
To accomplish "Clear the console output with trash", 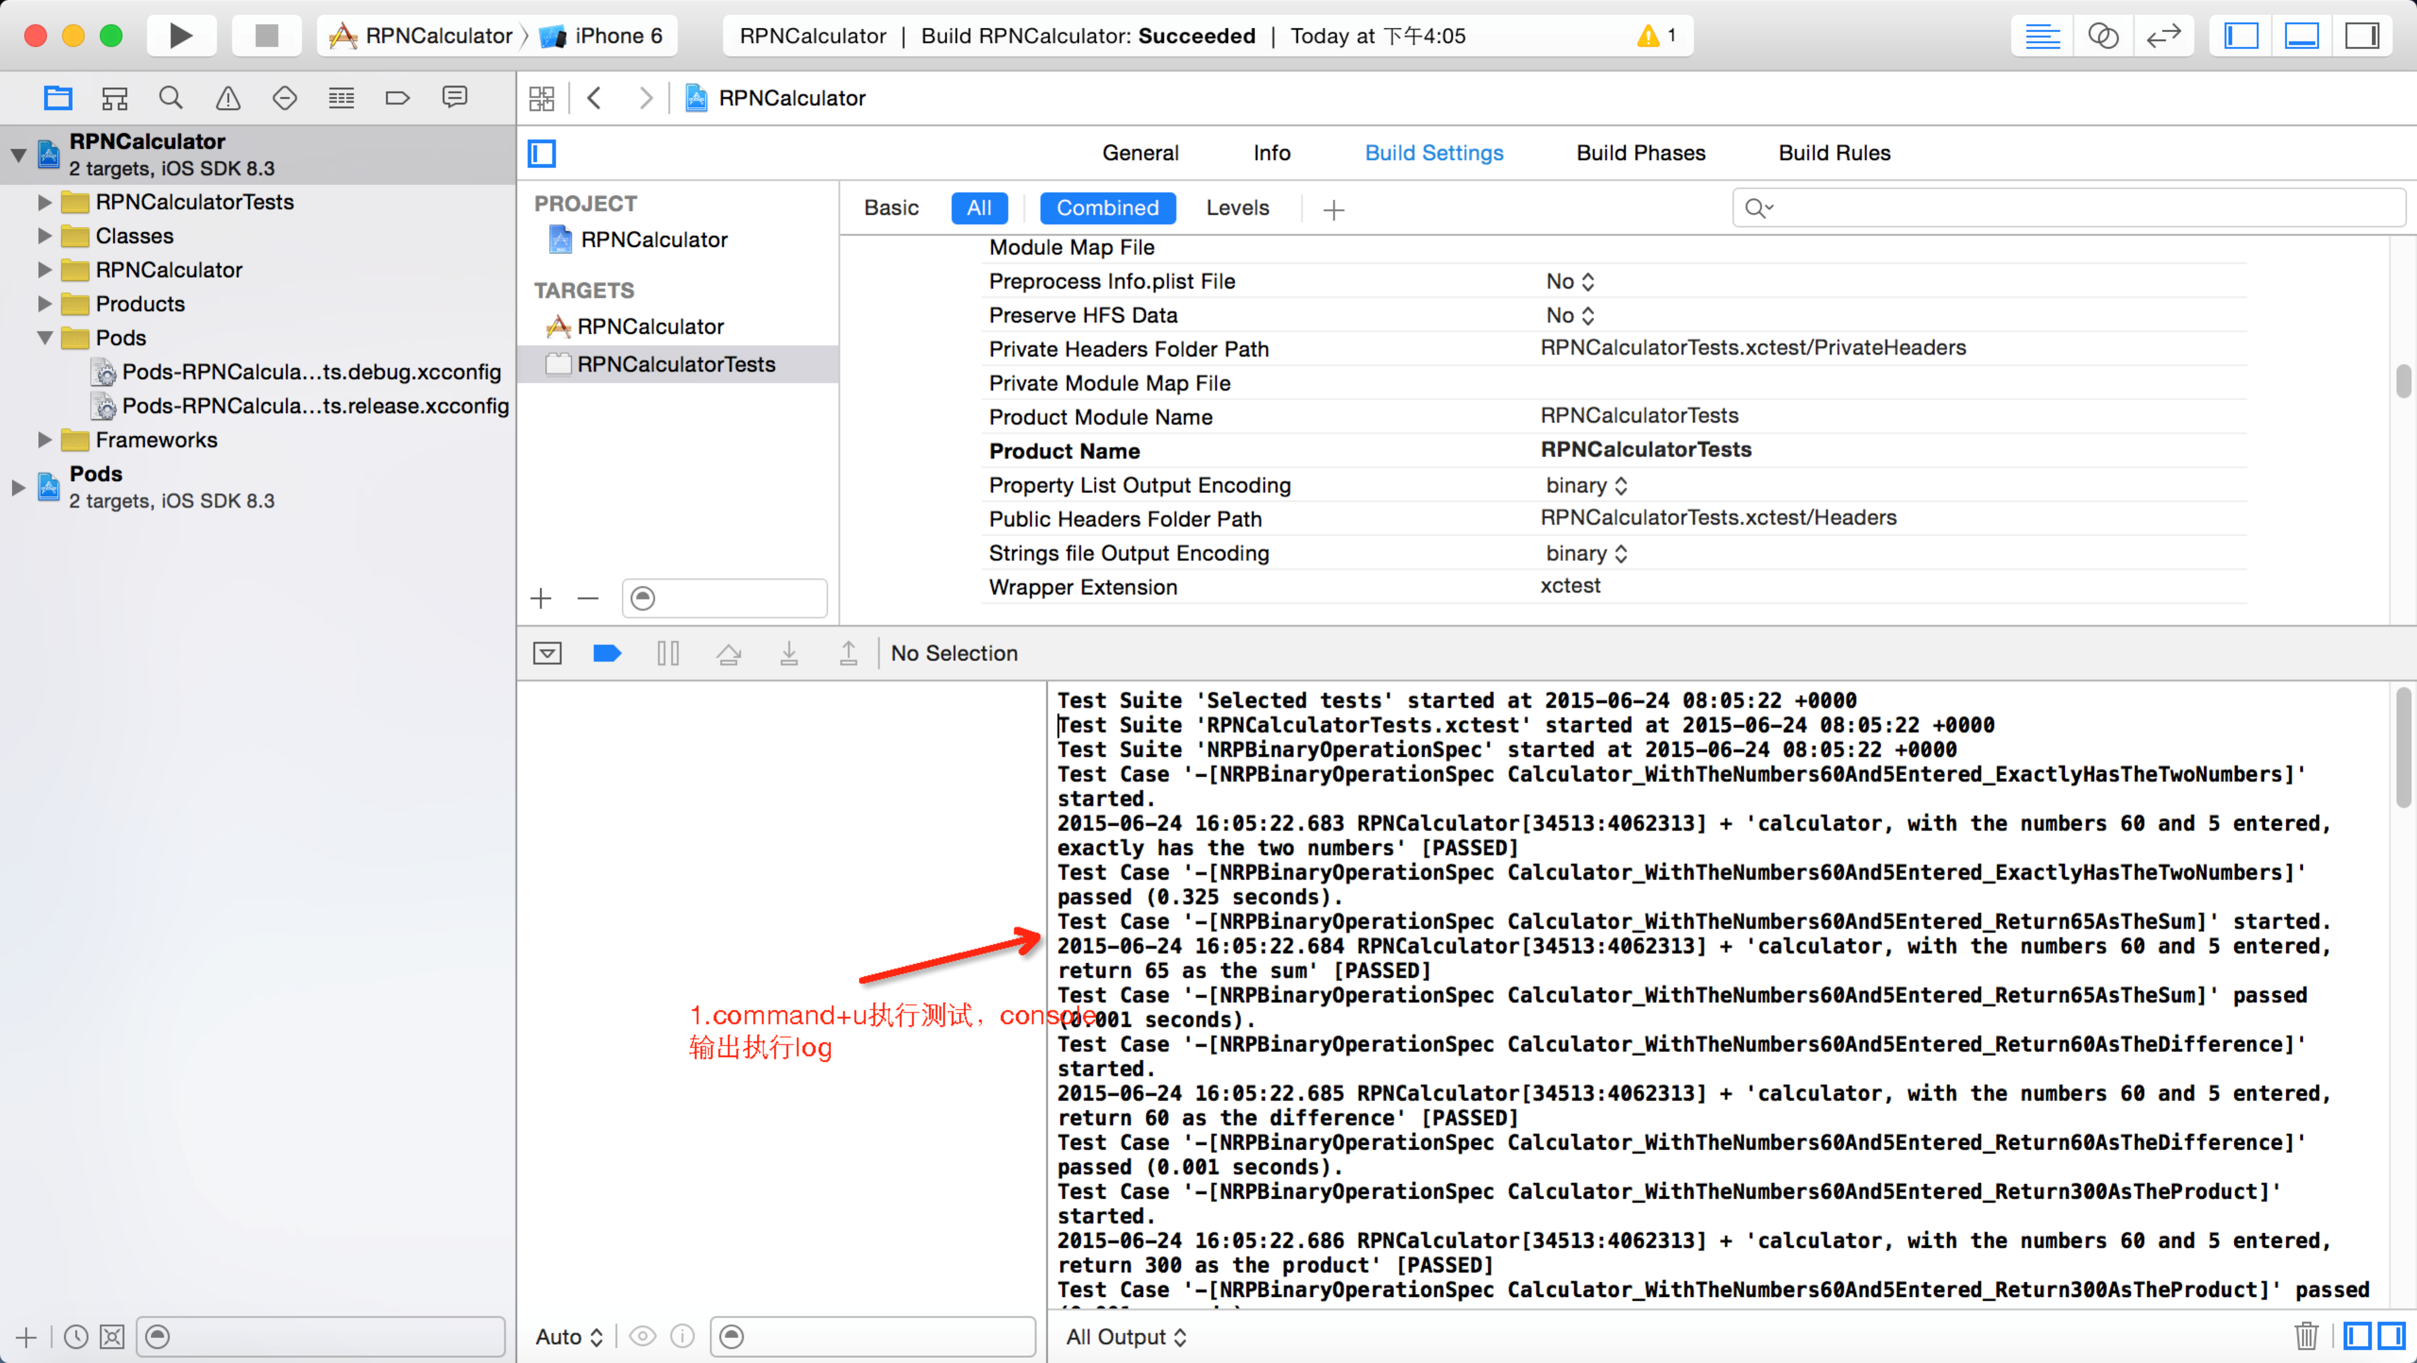I will click(x=2306, y=1336).
